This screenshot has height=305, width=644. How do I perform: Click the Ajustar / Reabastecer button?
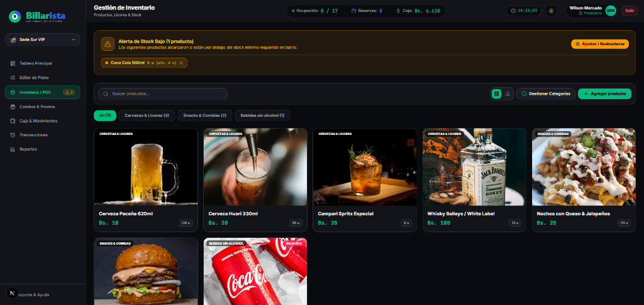[599, 44]
